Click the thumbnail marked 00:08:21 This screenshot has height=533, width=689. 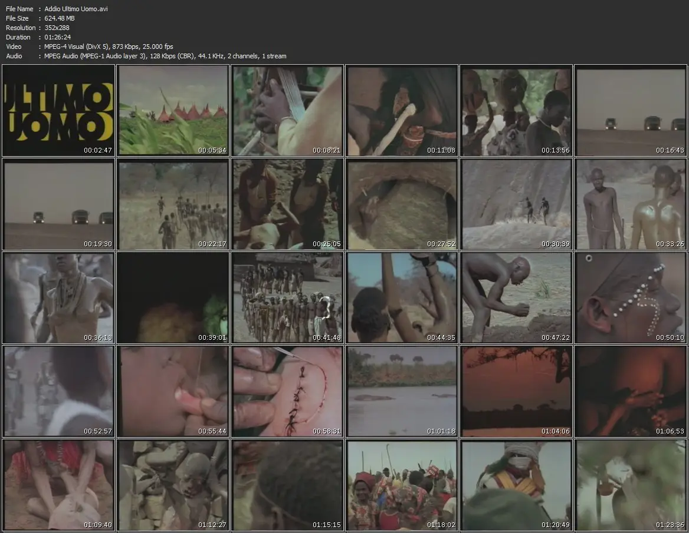click(287, 111)
